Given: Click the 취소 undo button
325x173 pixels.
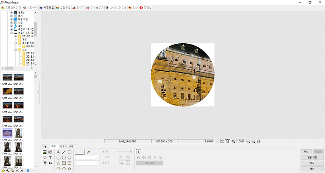Looking at the screenshot, I should coord(306,152).
